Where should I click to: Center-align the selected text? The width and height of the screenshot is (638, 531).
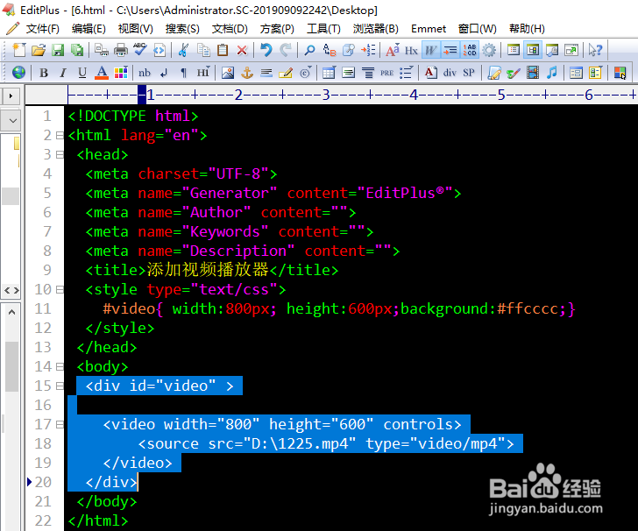click(x=368, y=73)
